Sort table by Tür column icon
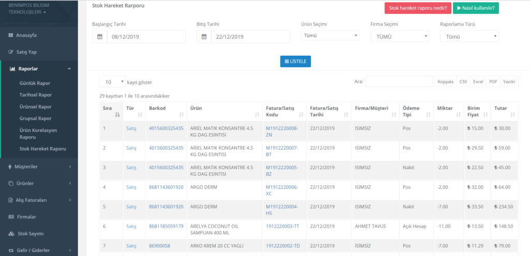This screenshot has height=256, width=530. [x=140, y=115]
